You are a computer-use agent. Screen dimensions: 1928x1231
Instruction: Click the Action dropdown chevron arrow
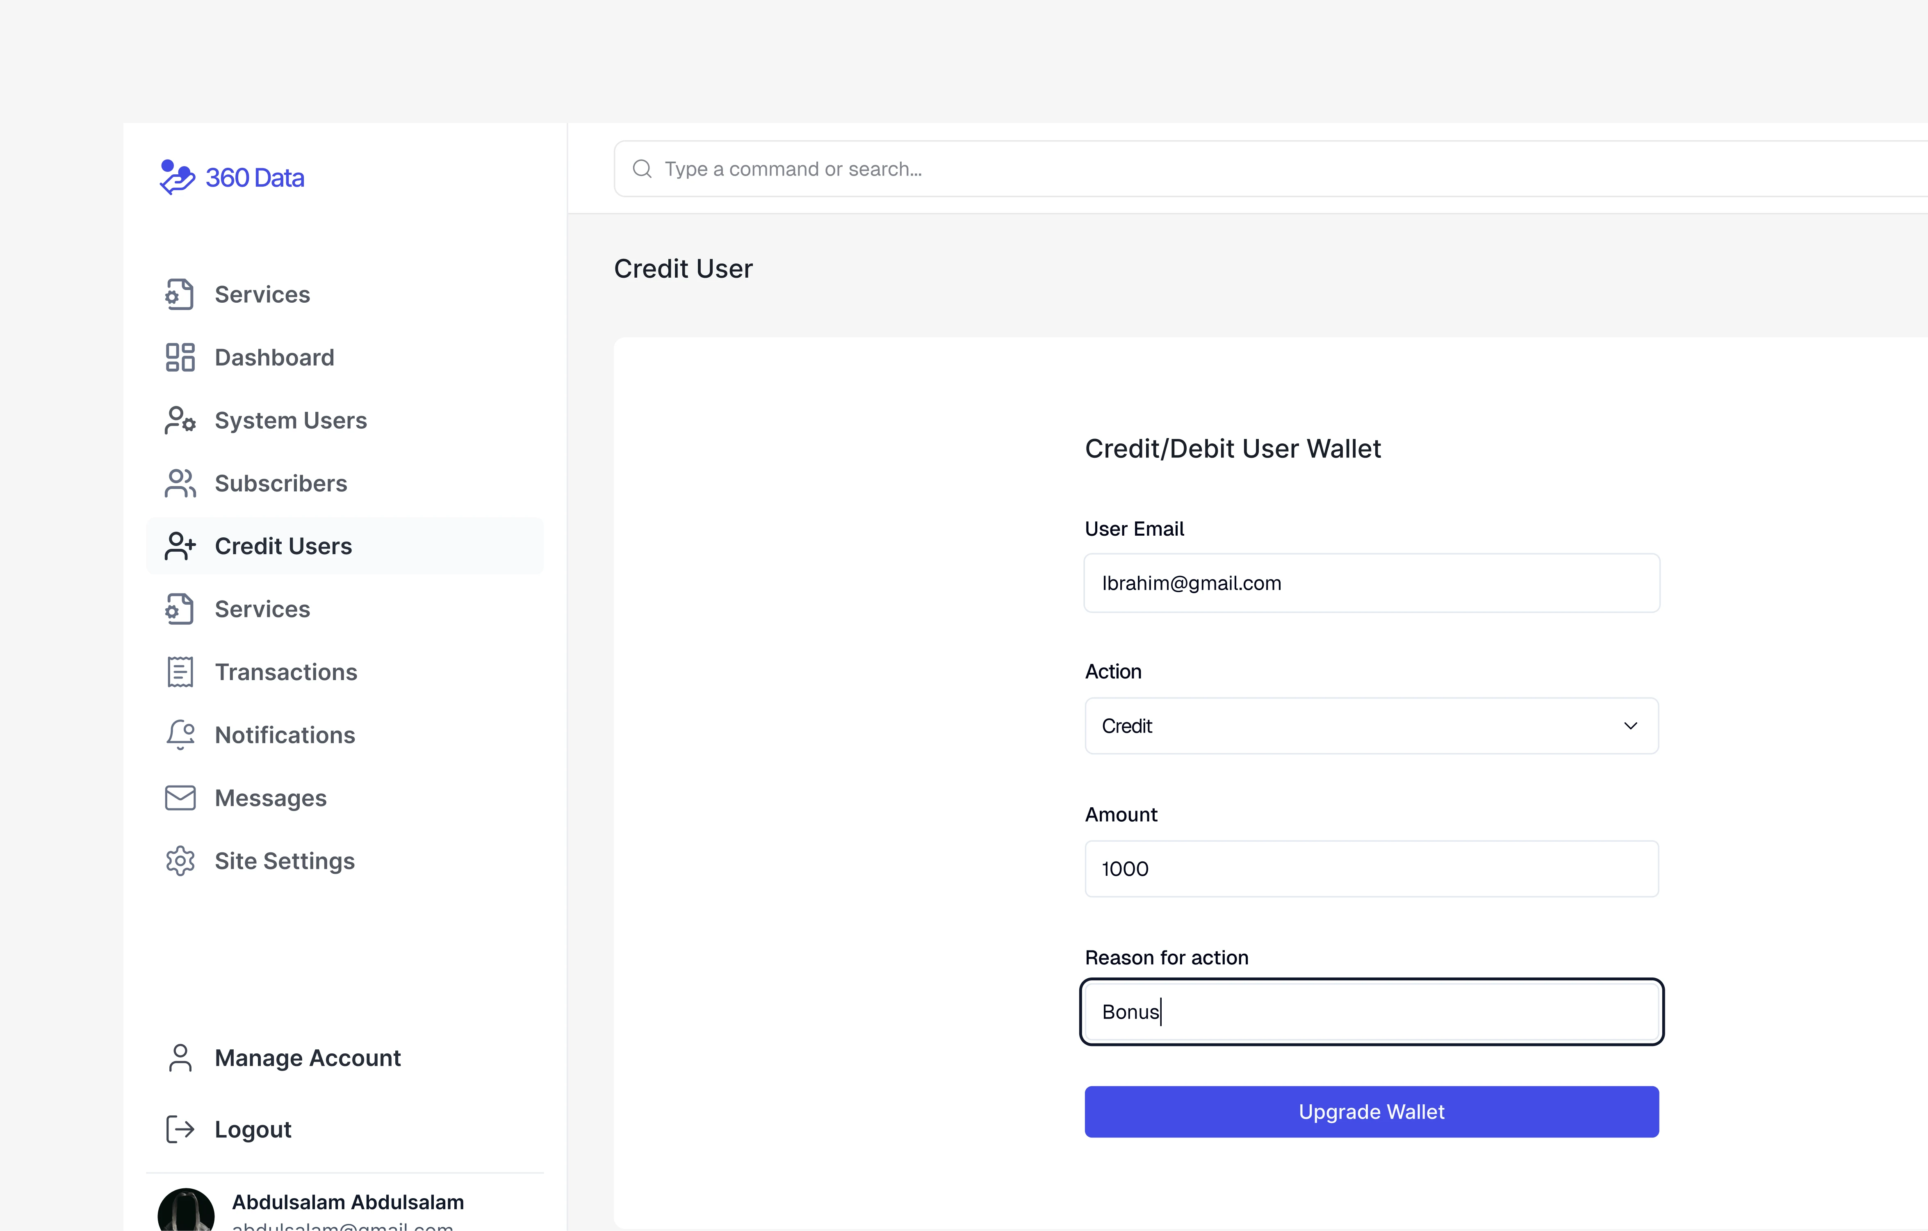tap(1630, 726)
